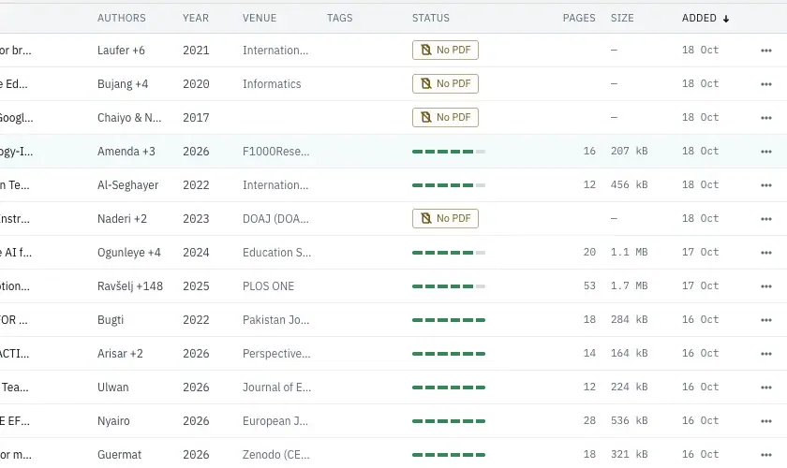
Task: Open more options for Nyairo row
Action: (766, 421)
